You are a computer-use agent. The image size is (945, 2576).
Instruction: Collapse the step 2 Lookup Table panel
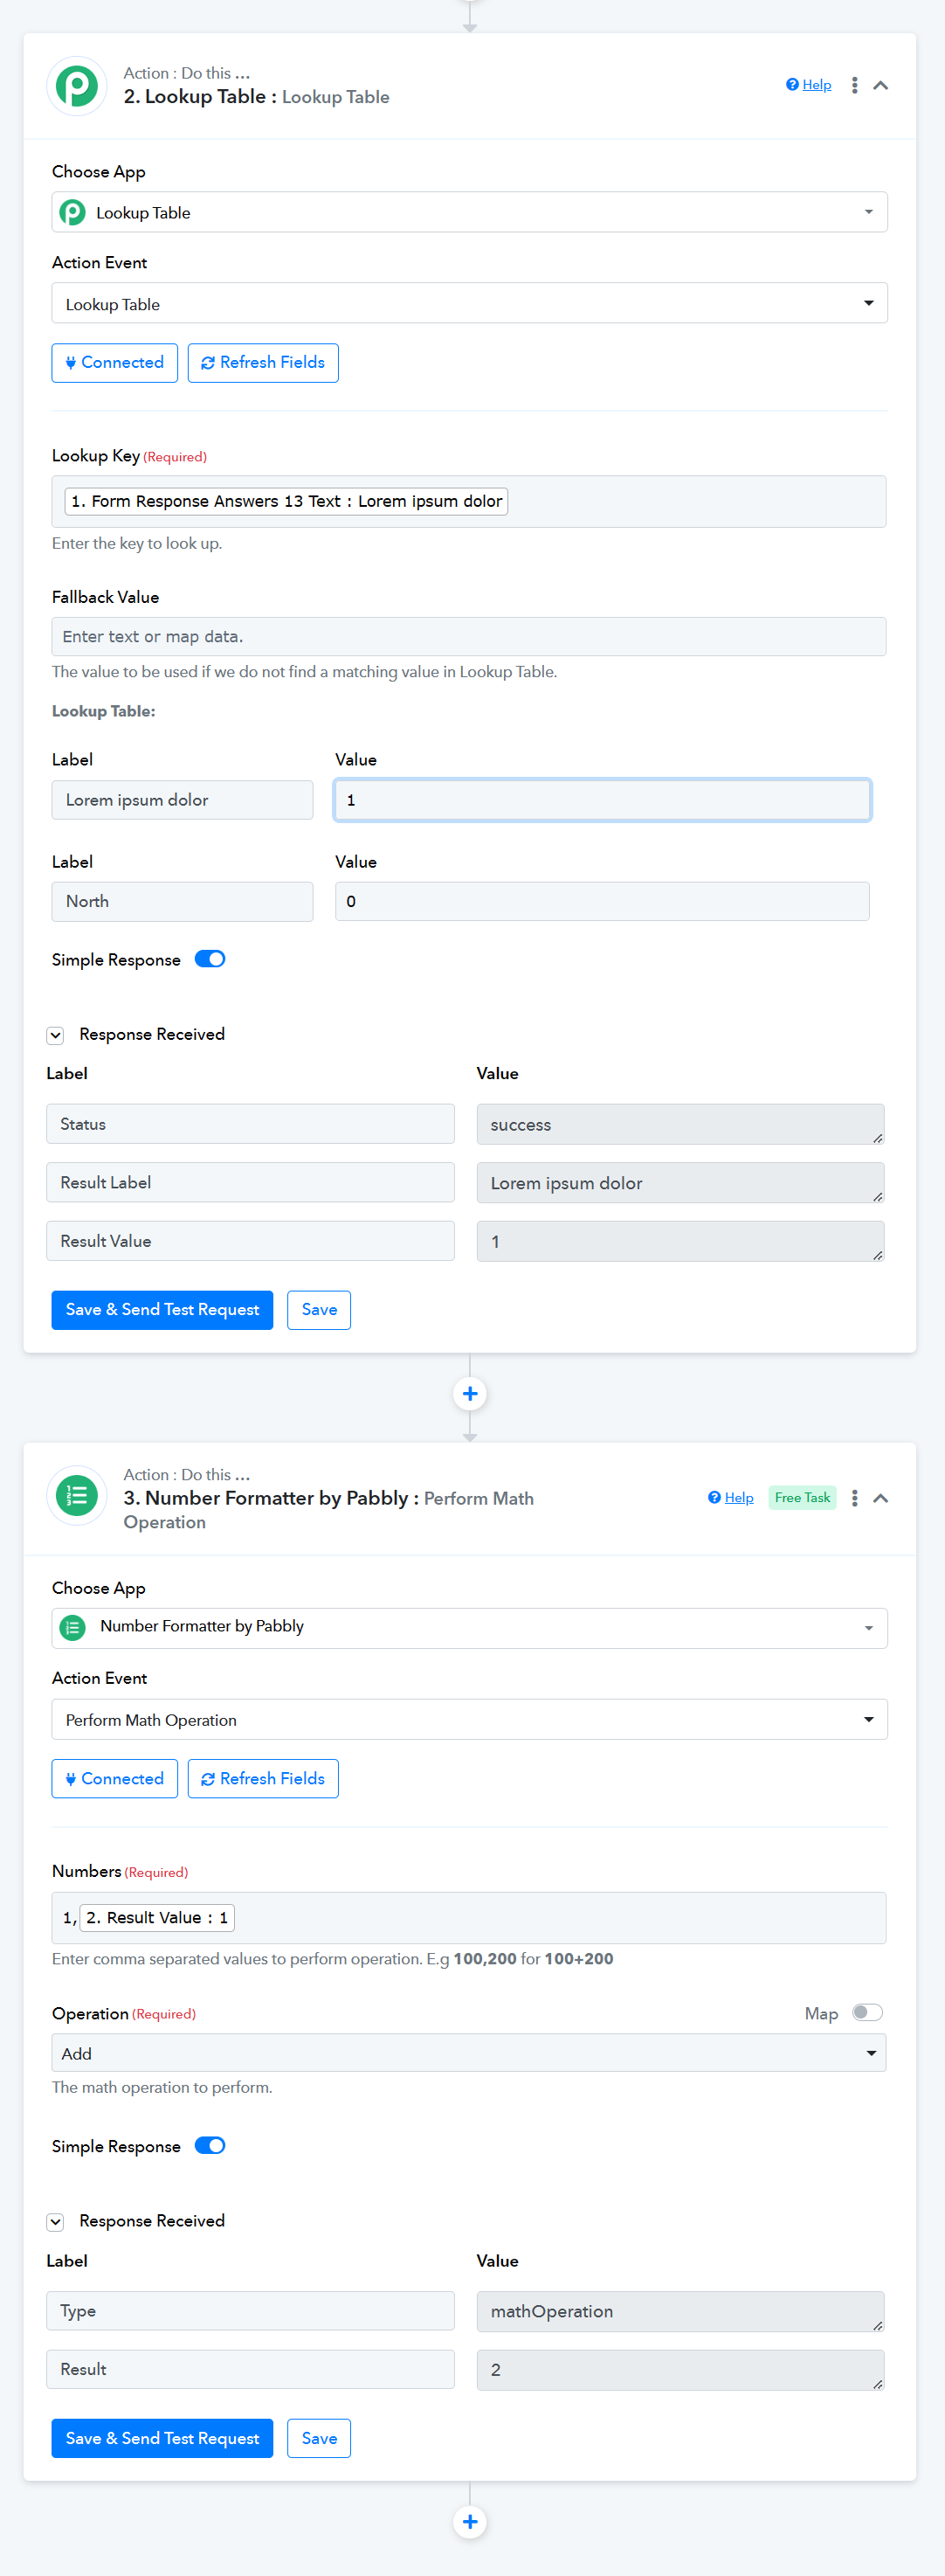(x=880, y=85)
